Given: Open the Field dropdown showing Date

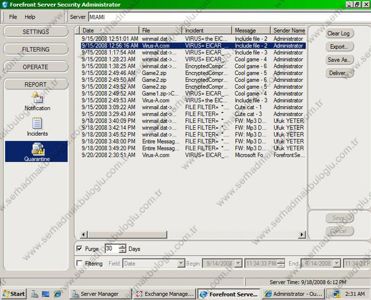Looking at the screenshot, I should pos(181,263).
